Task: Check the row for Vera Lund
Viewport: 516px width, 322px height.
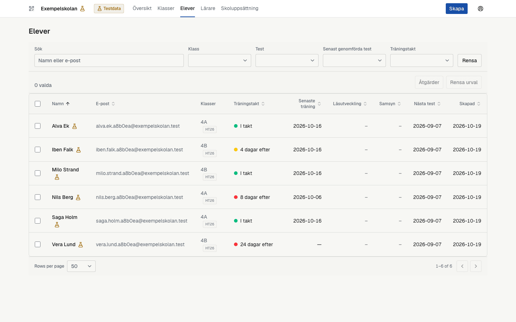Action: 38,244
